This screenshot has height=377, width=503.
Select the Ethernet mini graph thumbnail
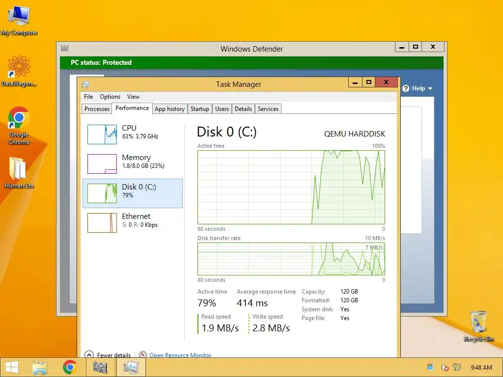click(102, 223)
